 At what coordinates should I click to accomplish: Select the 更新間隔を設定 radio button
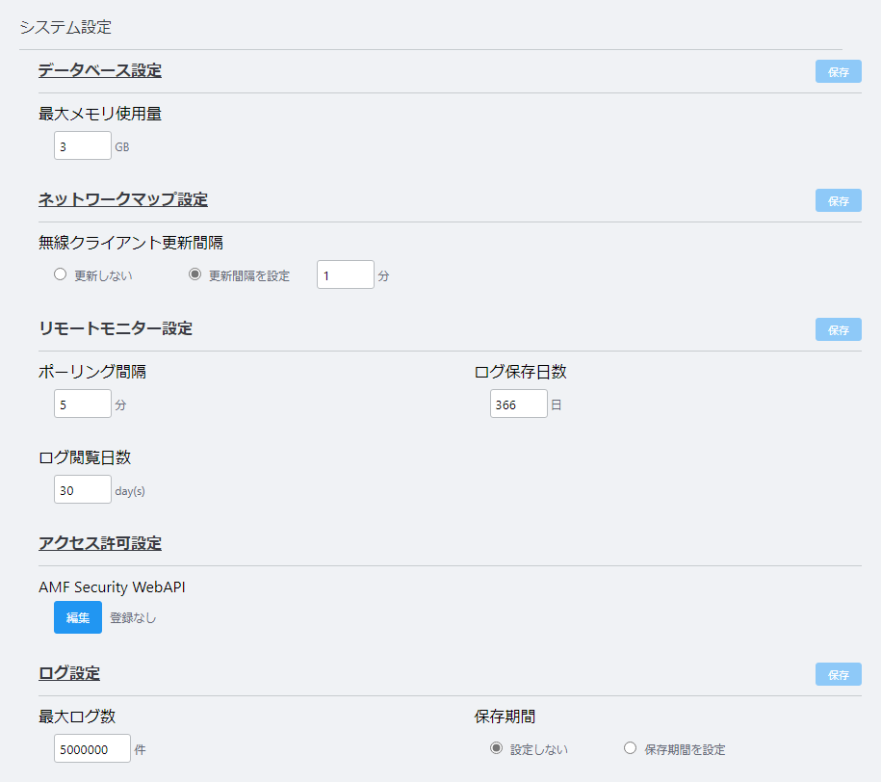point(194,274)
